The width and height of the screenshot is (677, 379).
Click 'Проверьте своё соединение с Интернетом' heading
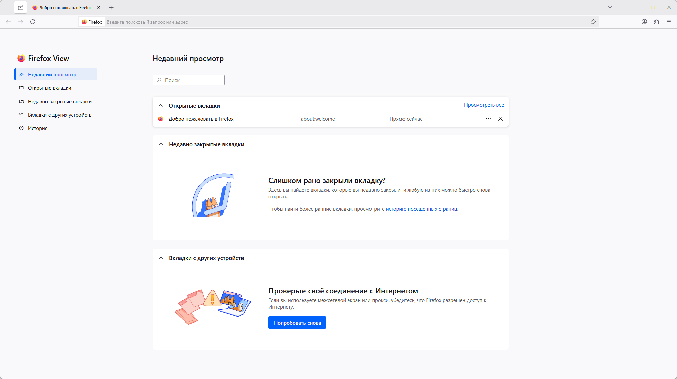click(343, 291)
